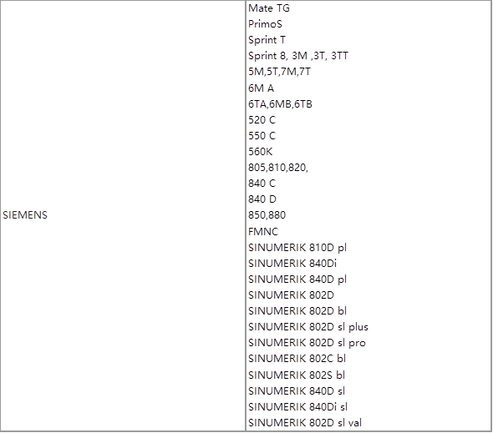The image size is (493, 433).
Task: Click the Sprint T line
Action: coord(267,40)
